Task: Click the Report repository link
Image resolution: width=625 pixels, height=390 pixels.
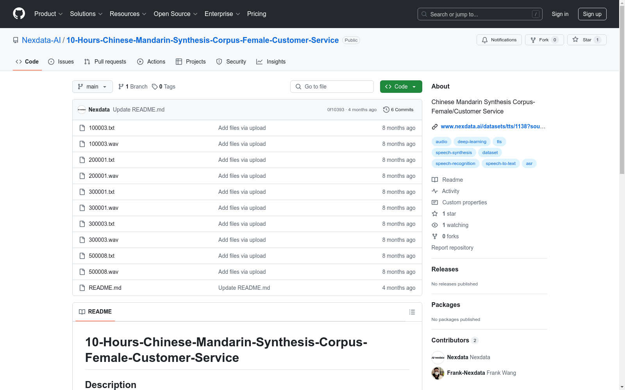Action: tap(452, 248)
